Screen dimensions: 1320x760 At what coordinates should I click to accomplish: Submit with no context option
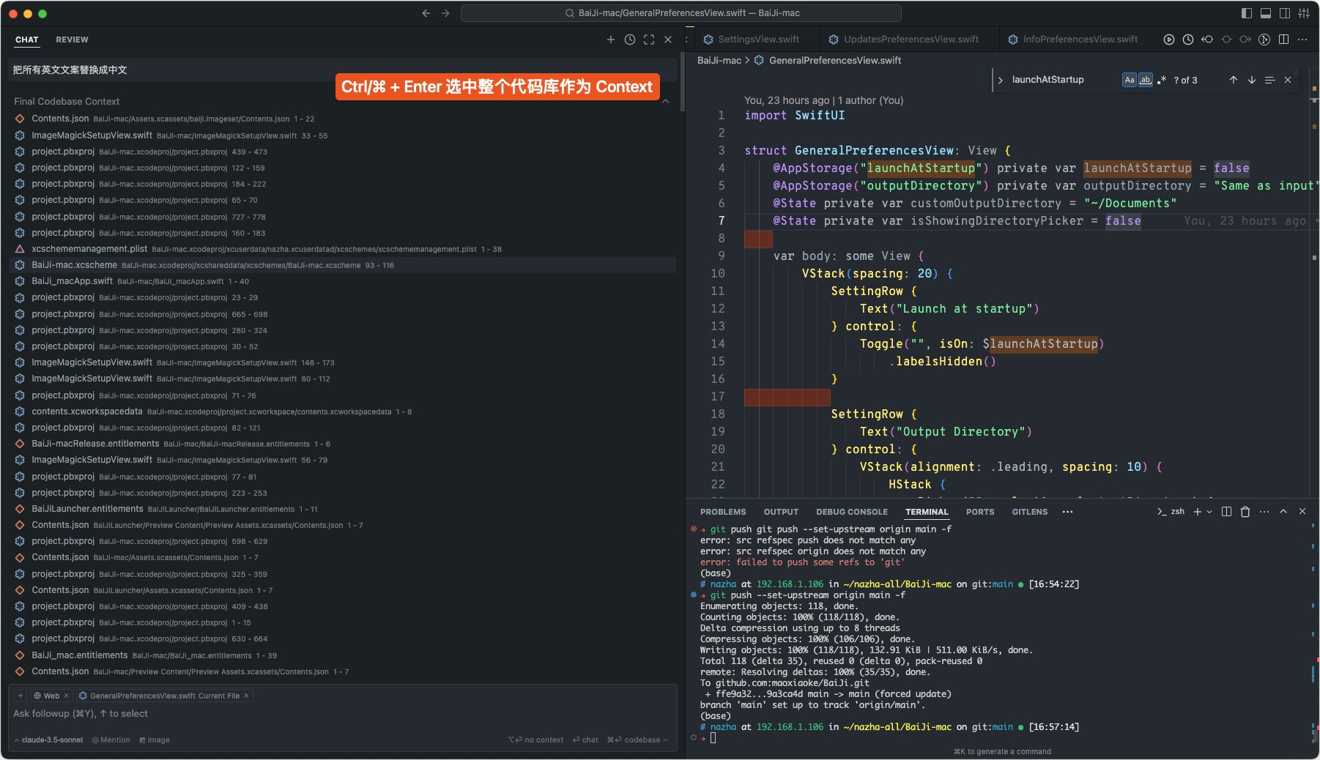pos(536,740)
